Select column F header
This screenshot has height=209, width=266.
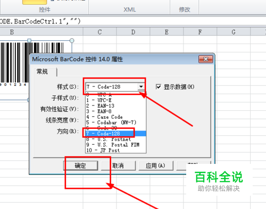[200, 32]
